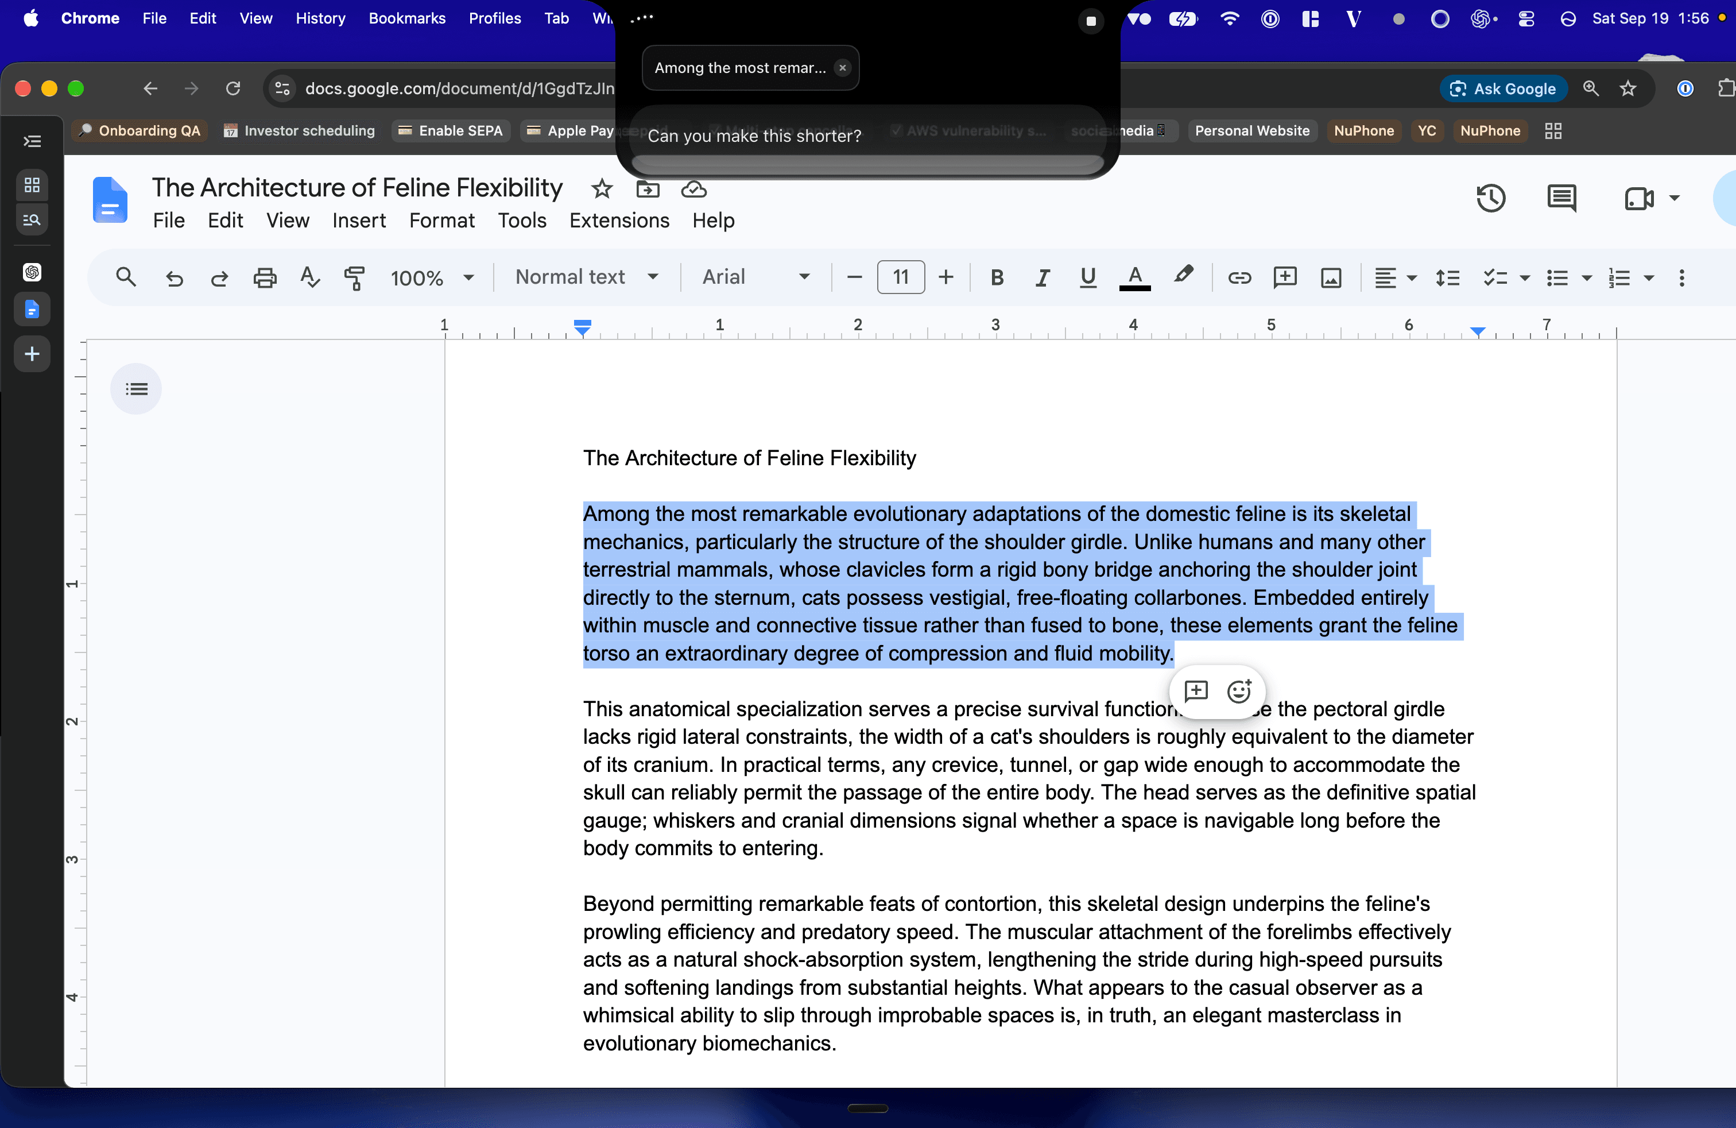Viewport: 1736px width, 1128px height.
Task: Insert a numbered list
Action: pos(1619,277)
